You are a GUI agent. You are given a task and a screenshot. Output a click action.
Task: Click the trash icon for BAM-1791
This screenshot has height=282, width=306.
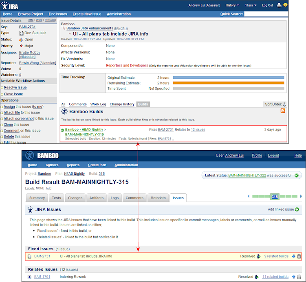tap(299, 277)
